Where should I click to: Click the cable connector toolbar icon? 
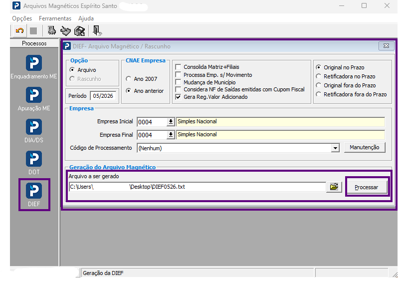coord(65,31)
